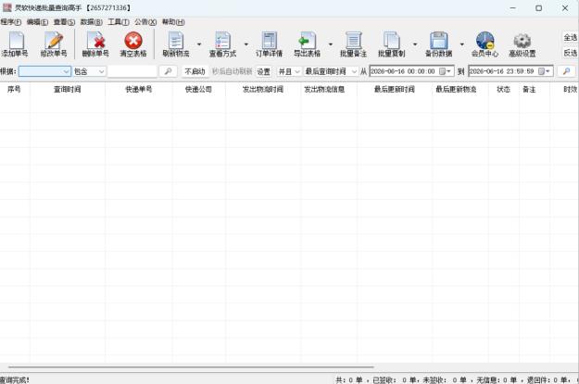Open the 工具 menu
The width and height of the screenshot is (579, 384).
[x=119, y=22]
